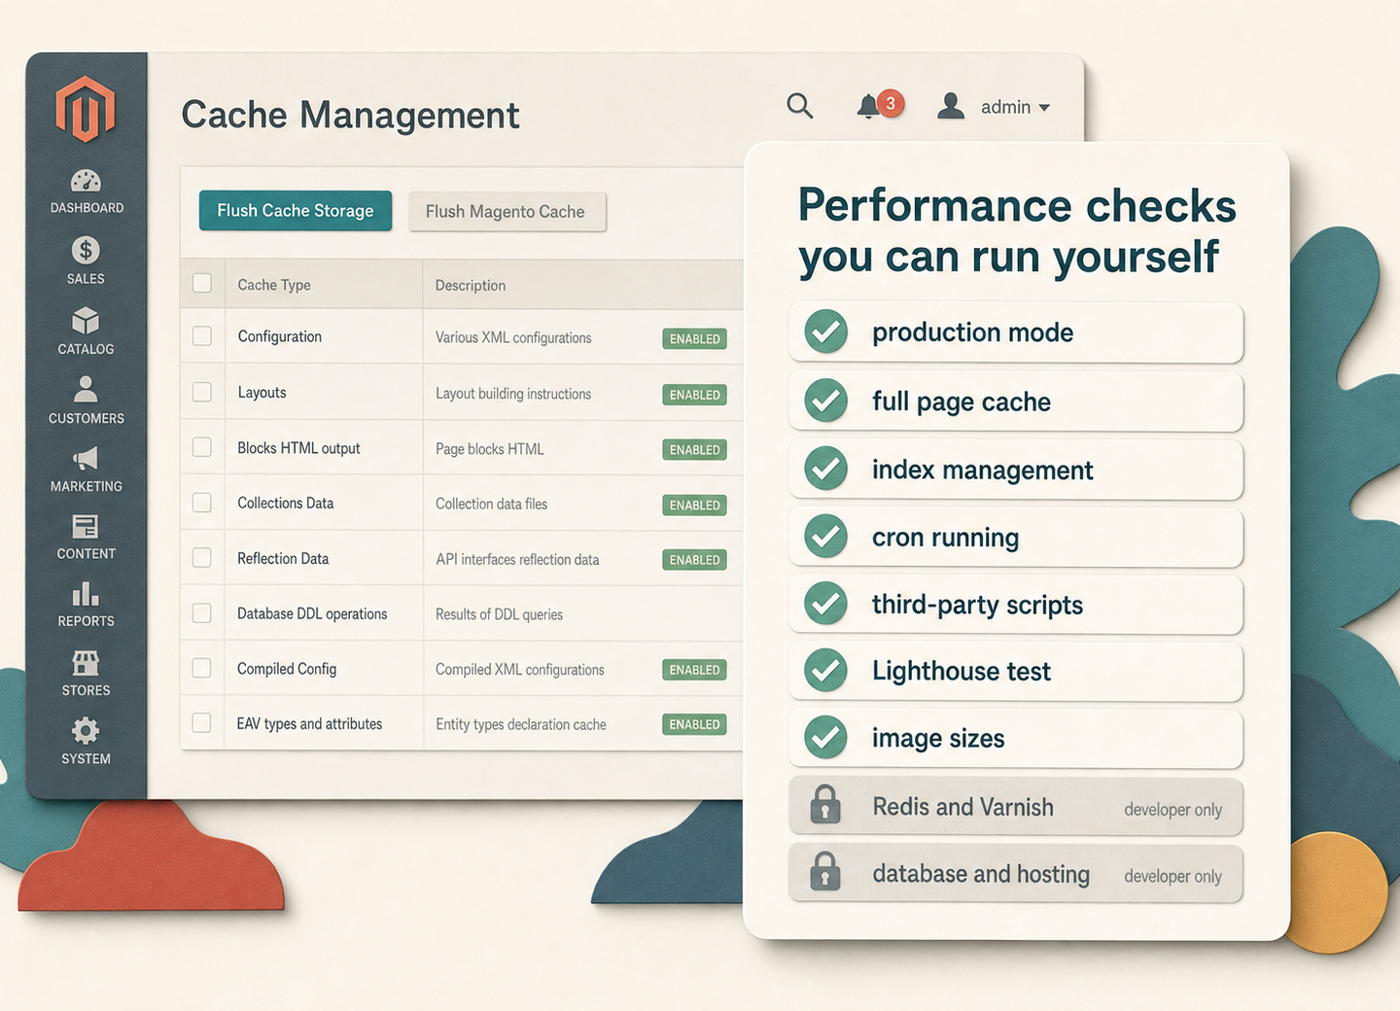Viewport: 1400px width, 1011px height.
Task: Click the Lighthouse test checkmark icon
Action: (x=826, y=671)
